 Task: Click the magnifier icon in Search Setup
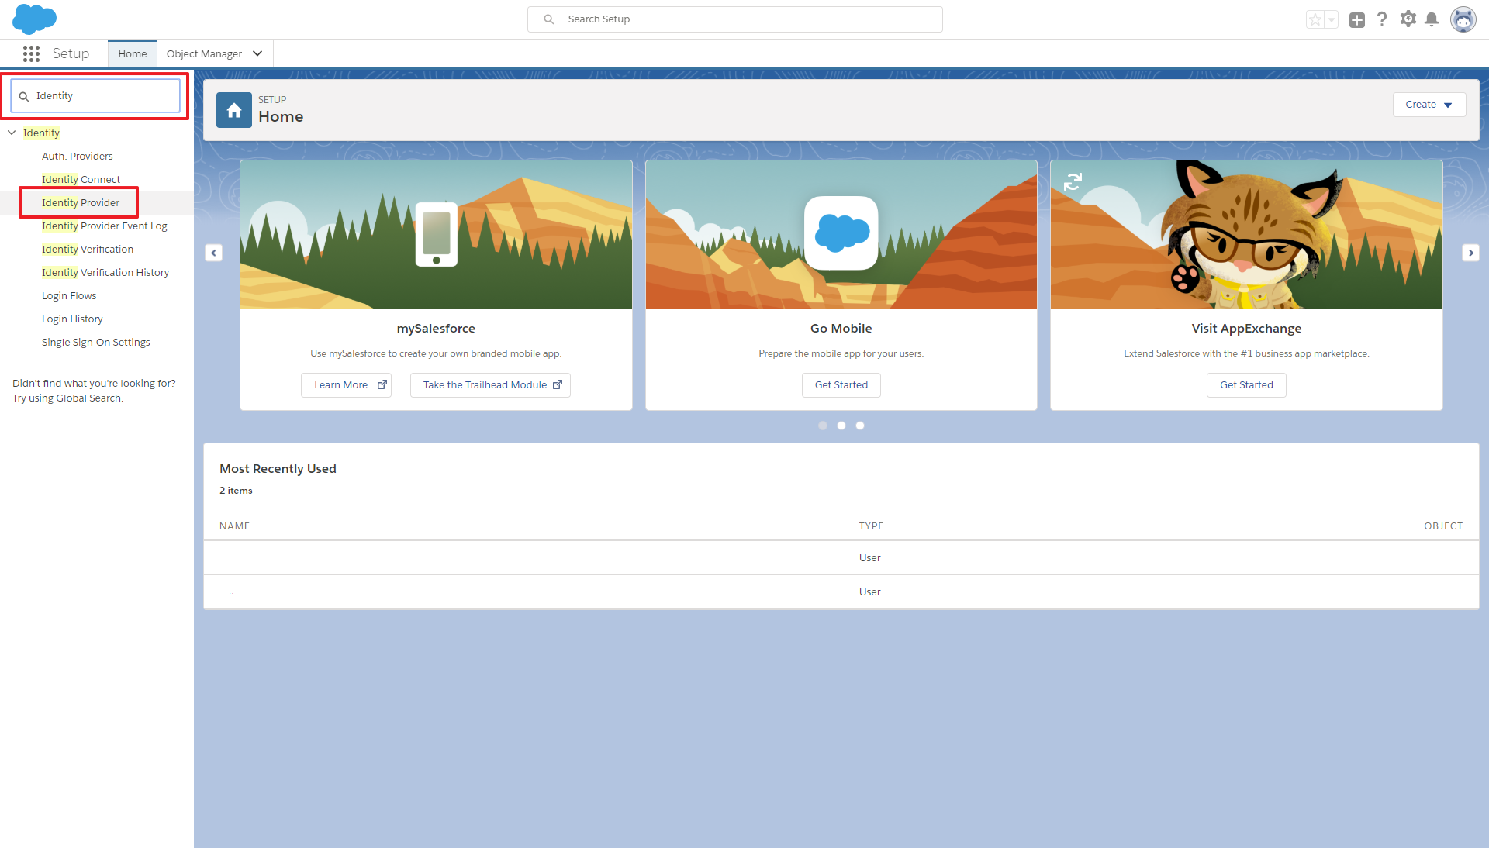549,19
